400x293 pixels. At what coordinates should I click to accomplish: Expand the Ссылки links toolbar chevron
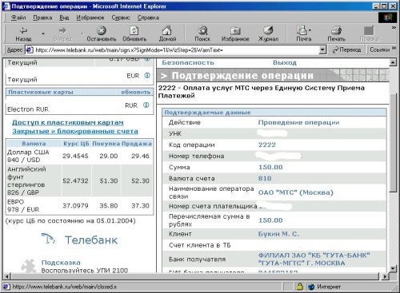click(394, 49)
